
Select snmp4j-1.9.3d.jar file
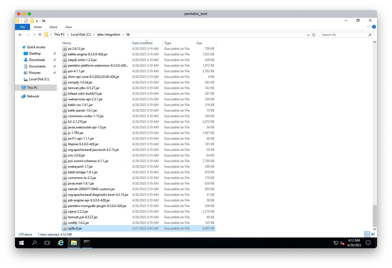pyautogui.click(x=80, y=82)
